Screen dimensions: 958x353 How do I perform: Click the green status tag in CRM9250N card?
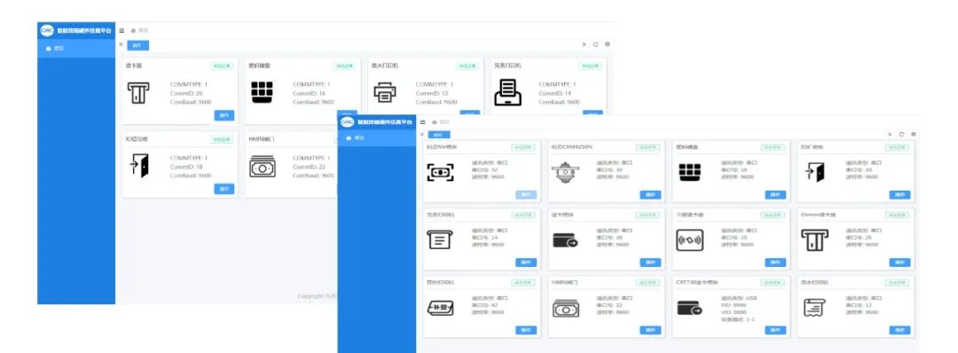pos(647,147)
